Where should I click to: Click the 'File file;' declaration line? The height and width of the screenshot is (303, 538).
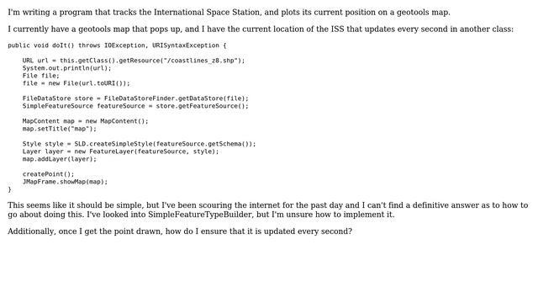coord(41,76)
